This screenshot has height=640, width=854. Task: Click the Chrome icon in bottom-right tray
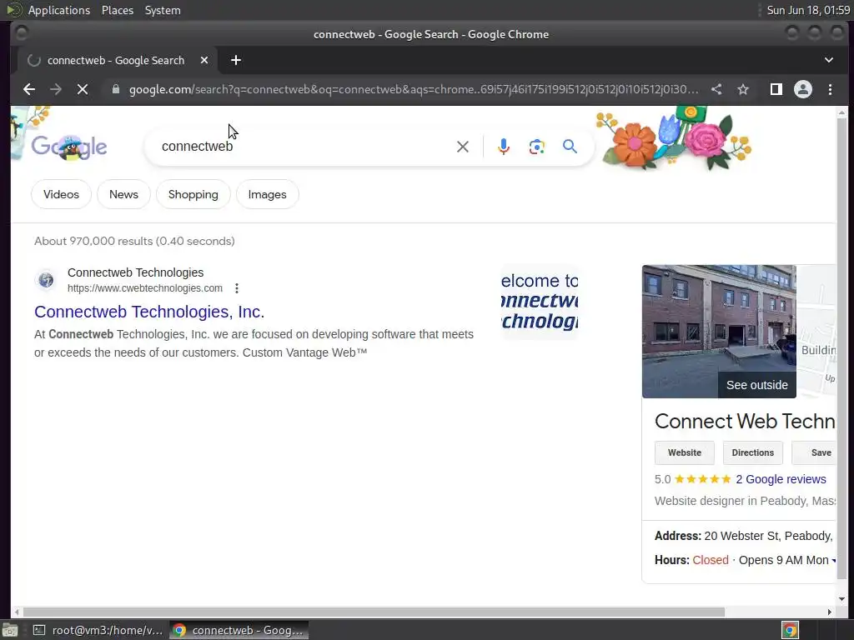[x=790, y=630]
